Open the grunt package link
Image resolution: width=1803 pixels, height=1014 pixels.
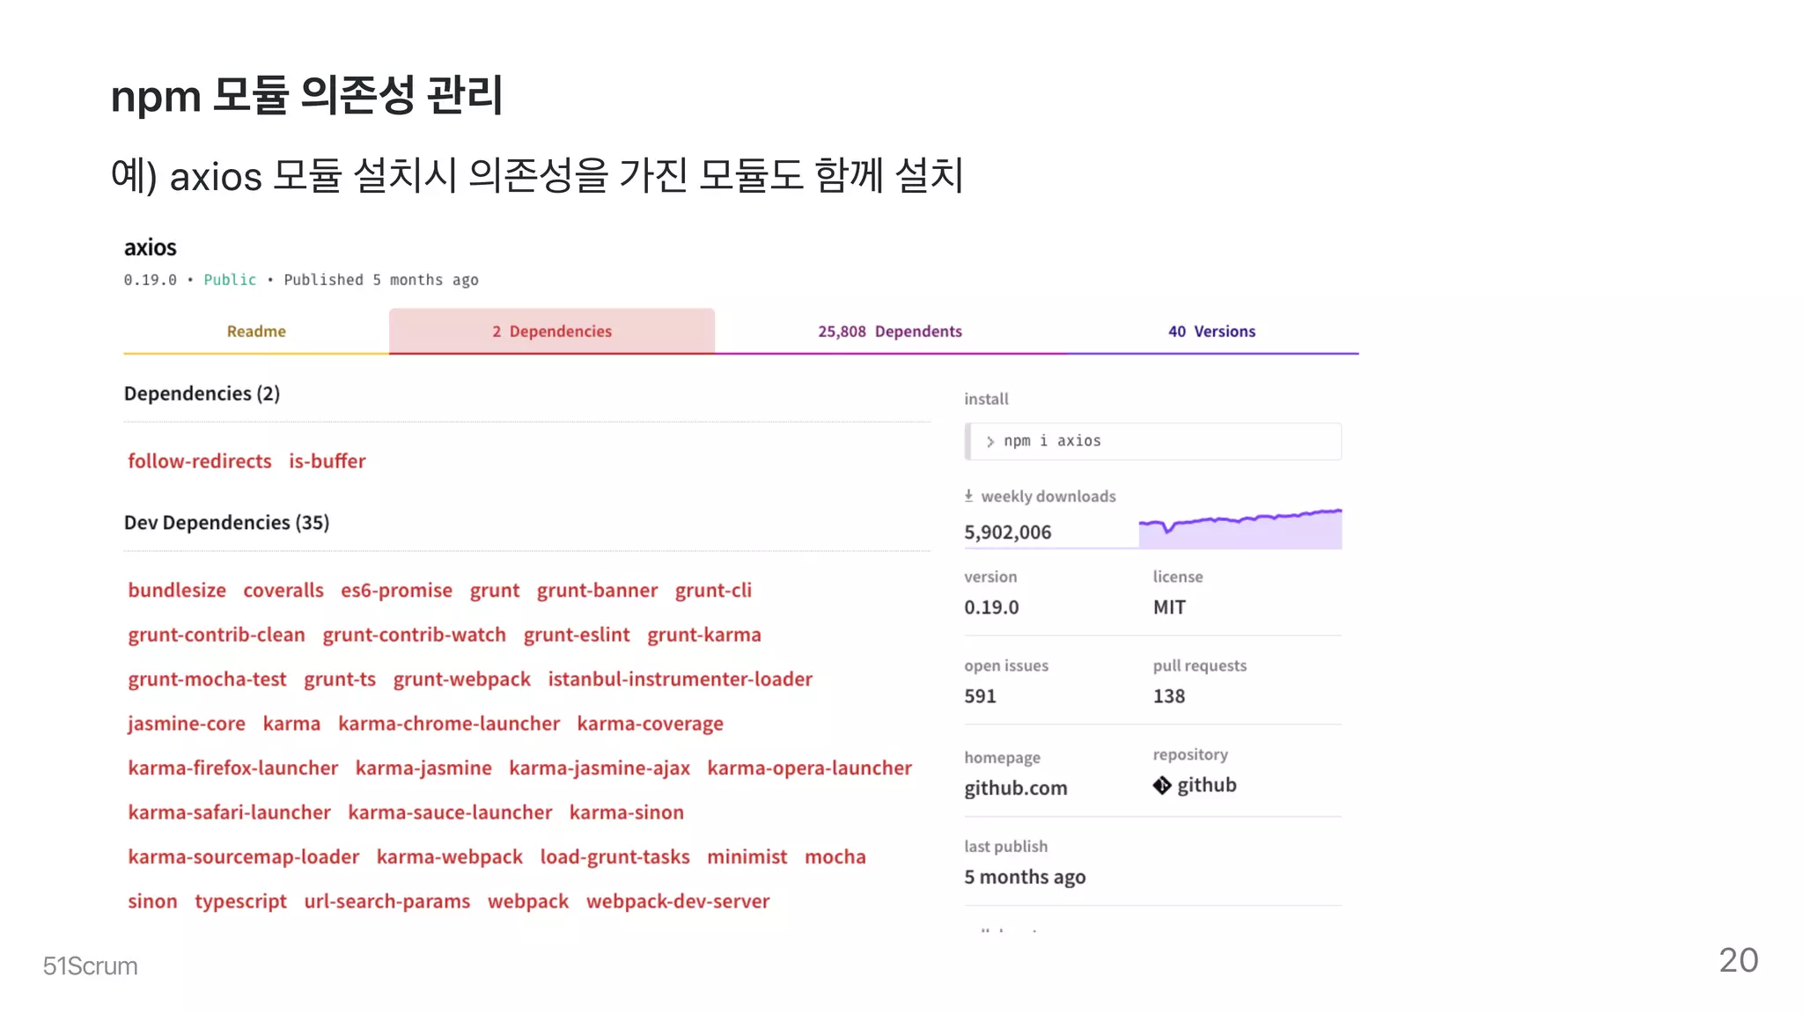click(495, 591)
